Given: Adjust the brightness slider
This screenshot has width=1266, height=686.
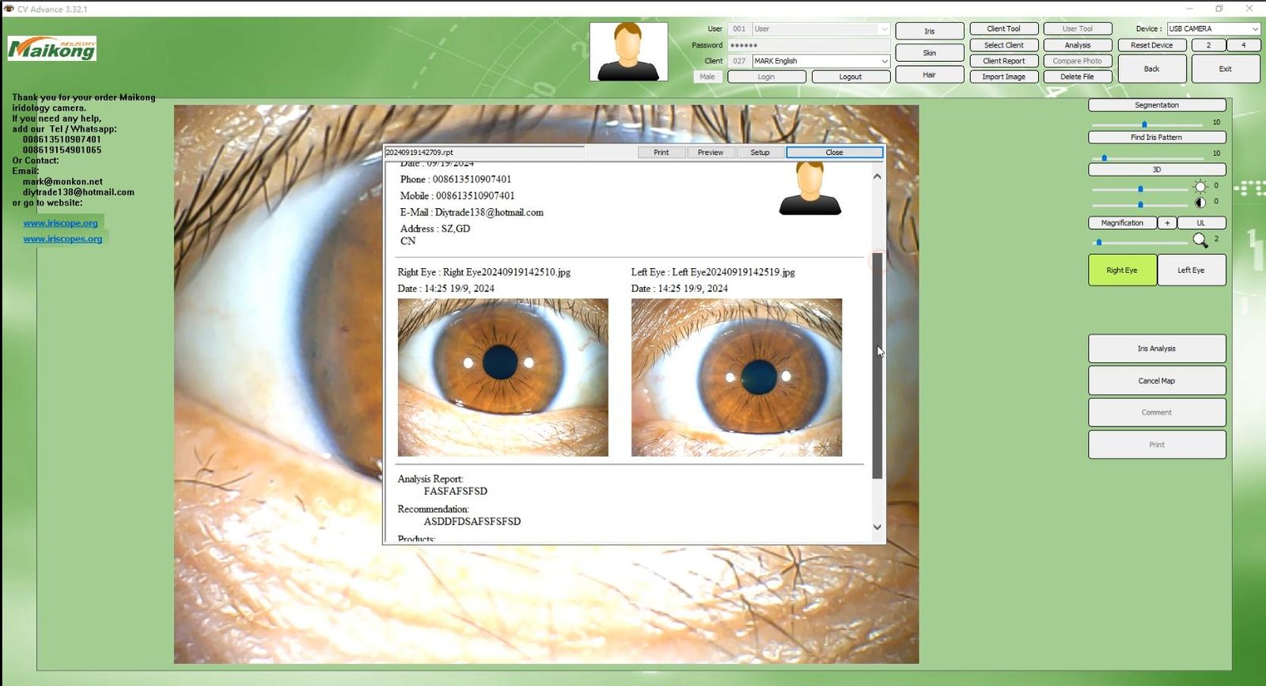Looking at the screenshot, I should click(x=1140, y=189).
